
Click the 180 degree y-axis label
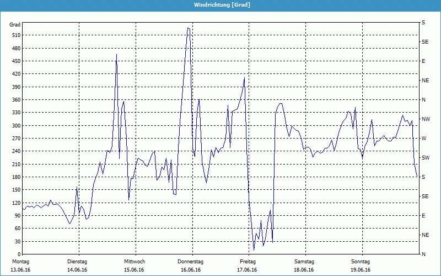point(15,177)
